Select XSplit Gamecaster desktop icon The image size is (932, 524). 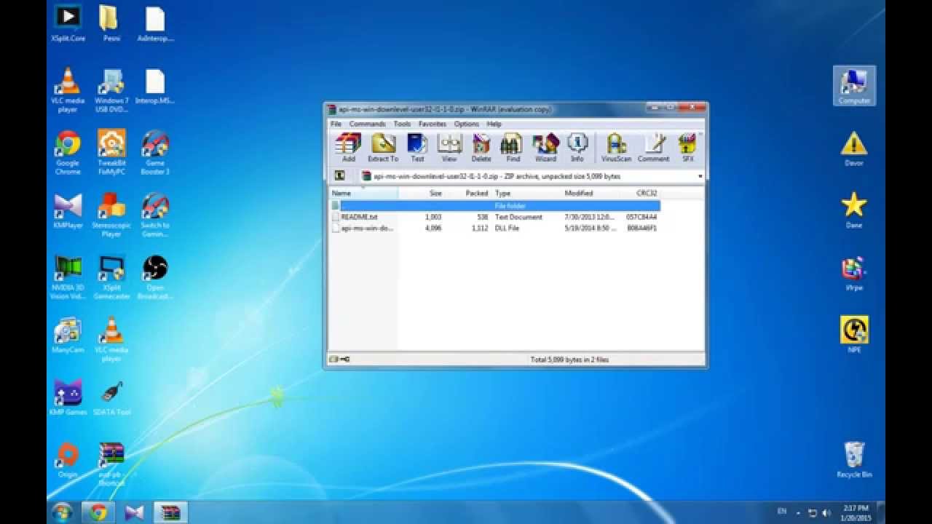click(x=111, y=277)
